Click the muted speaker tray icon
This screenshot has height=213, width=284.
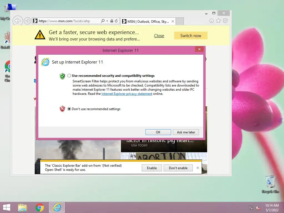258,208
